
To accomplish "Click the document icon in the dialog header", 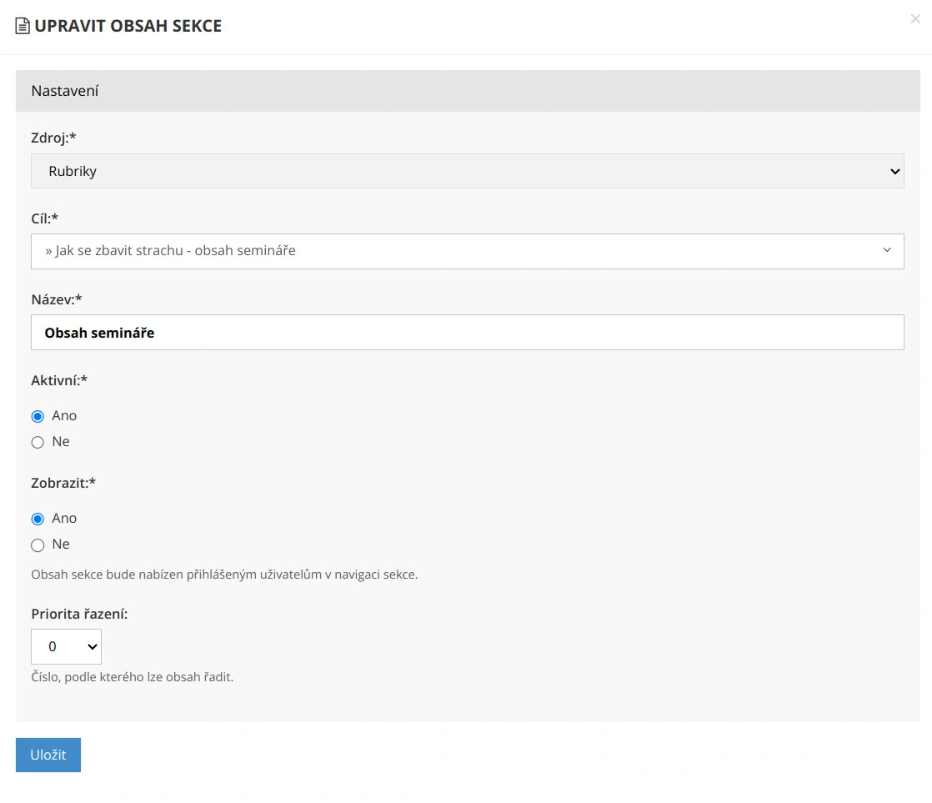I will point(23,27).
